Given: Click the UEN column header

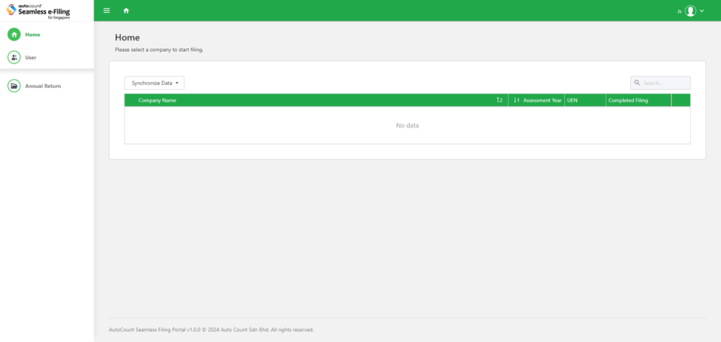Looking at the screenshot, I should tap(585, 100).
